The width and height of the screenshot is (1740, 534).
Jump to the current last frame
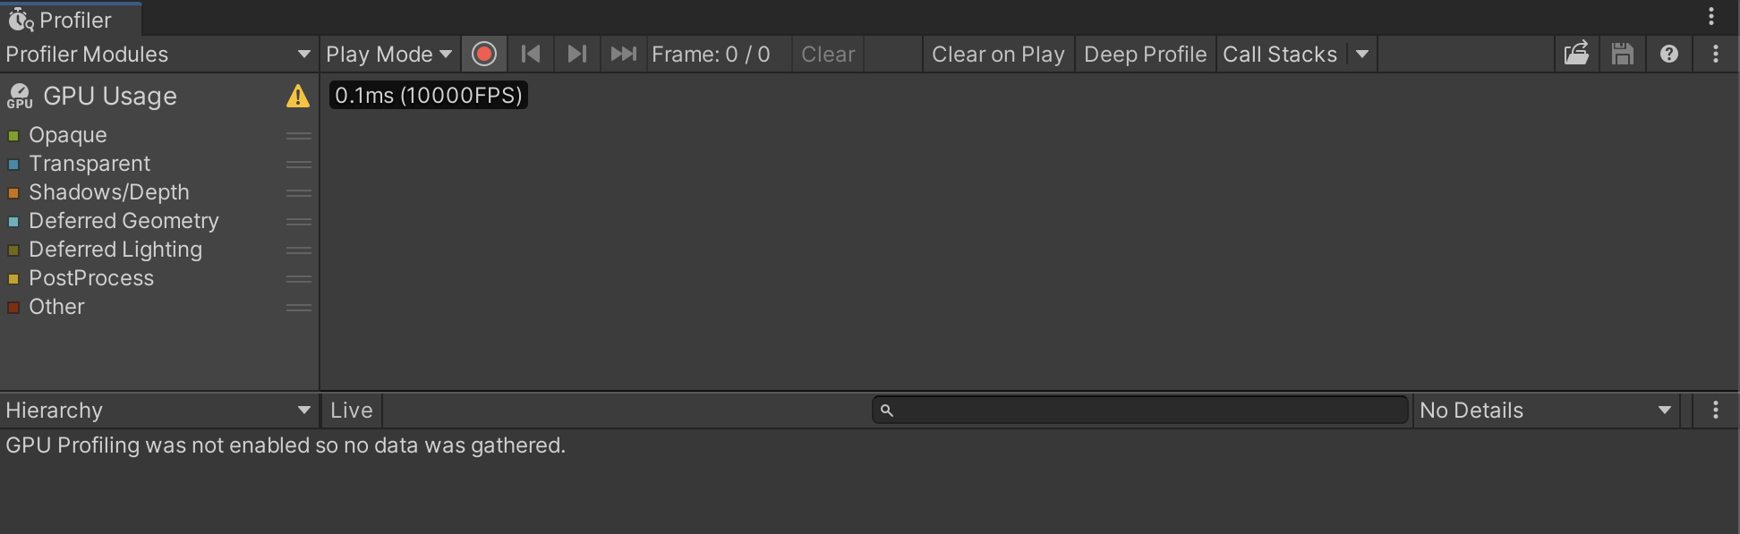pyautogui.click(x=624, y=55)
